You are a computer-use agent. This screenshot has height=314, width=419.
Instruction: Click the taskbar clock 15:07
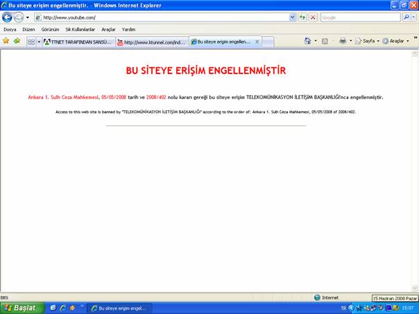408,308
